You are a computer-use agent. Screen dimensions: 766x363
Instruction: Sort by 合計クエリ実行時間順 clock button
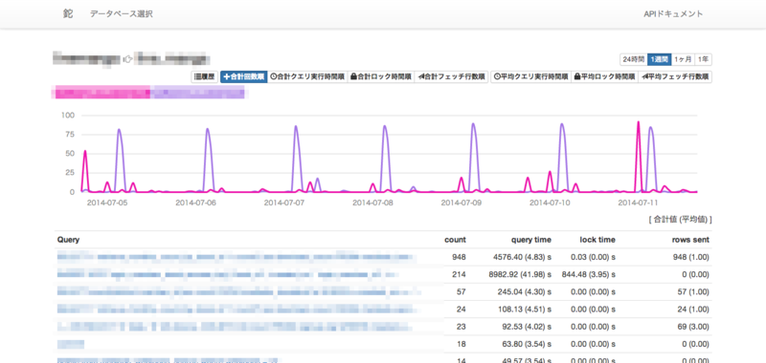307,76
